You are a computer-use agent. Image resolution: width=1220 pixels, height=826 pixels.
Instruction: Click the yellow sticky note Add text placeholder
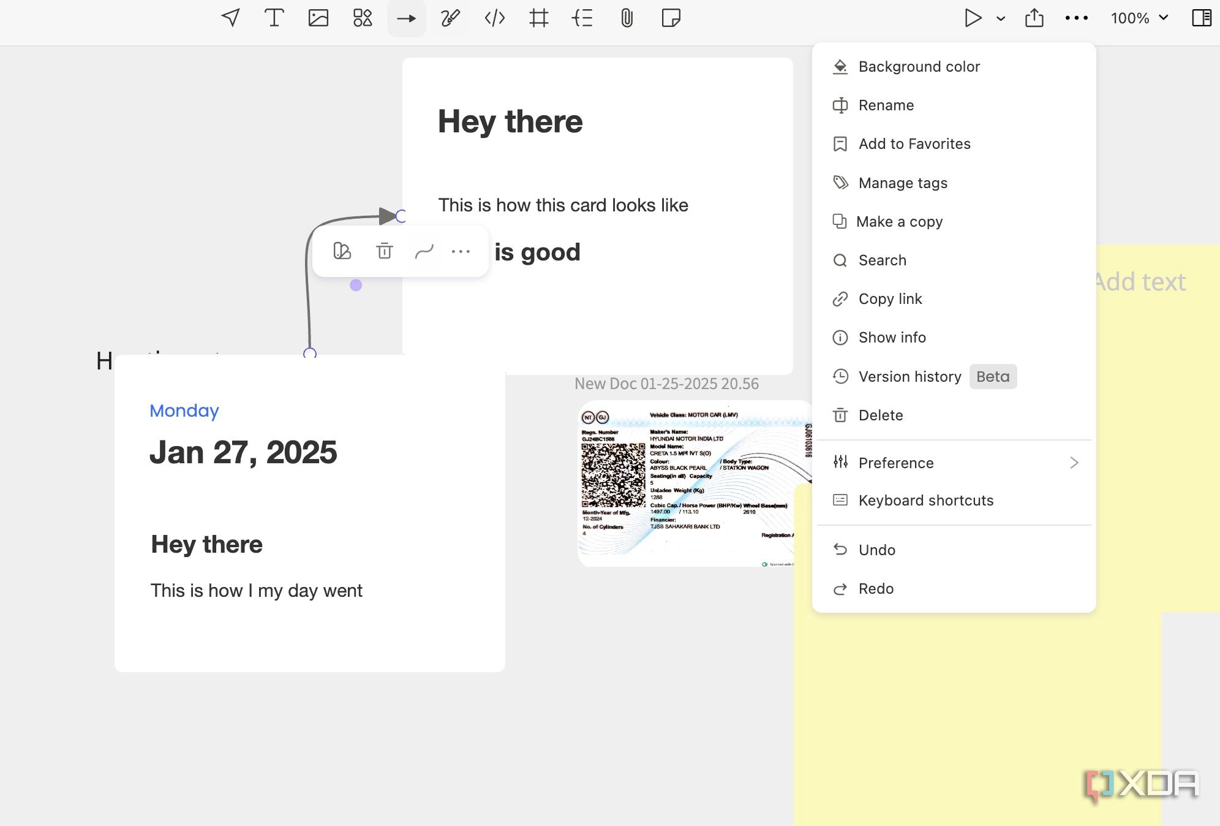pos(1140,282)
